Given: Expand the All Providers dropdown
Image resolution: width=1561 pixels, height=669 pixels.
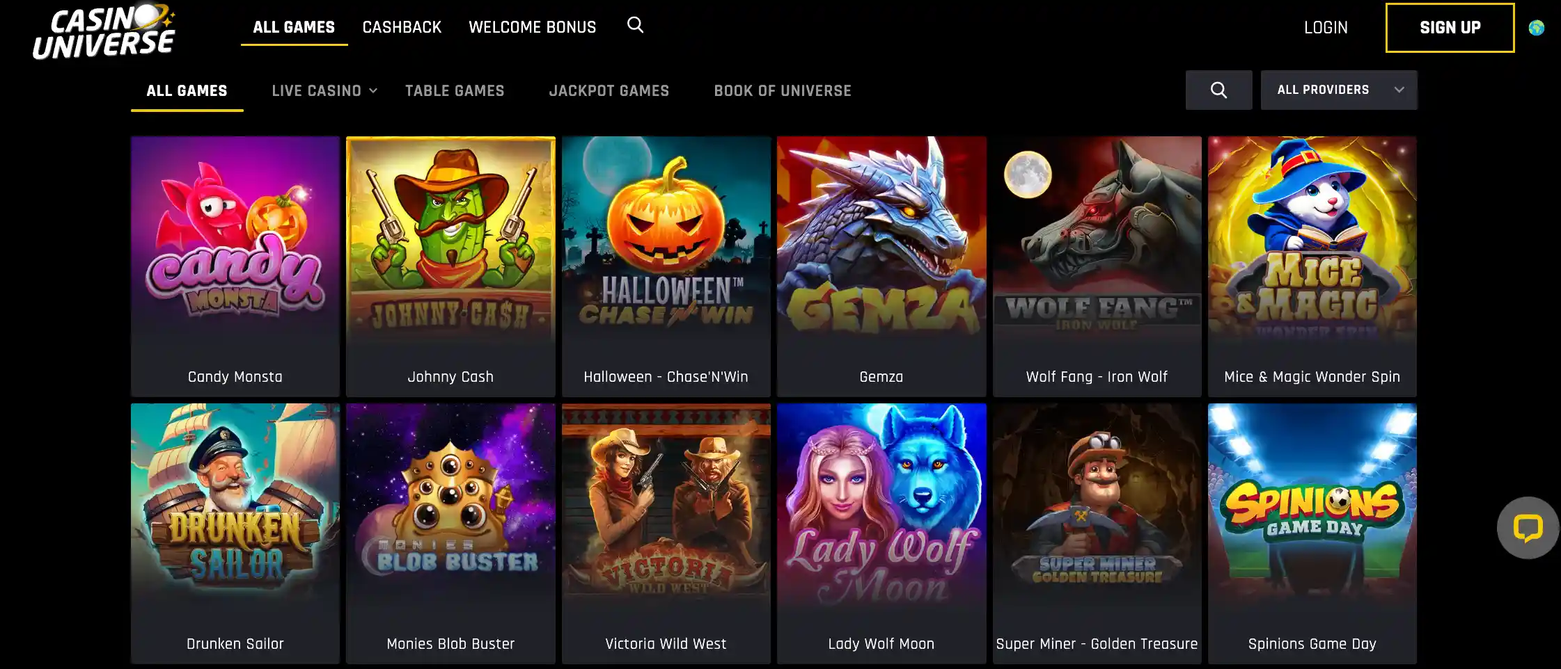Looking at the screenshot, I should [x=1338, y=90].
